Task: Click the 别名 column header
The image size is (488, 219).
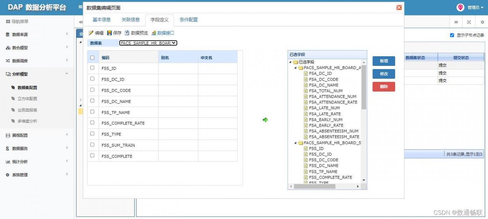Action: pyautogui.click(x=178, y=57)
